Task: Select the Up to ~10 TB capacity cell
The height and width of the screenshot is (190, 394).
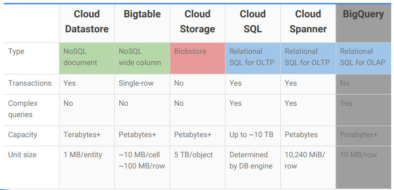Action: (x=251, y=135)
